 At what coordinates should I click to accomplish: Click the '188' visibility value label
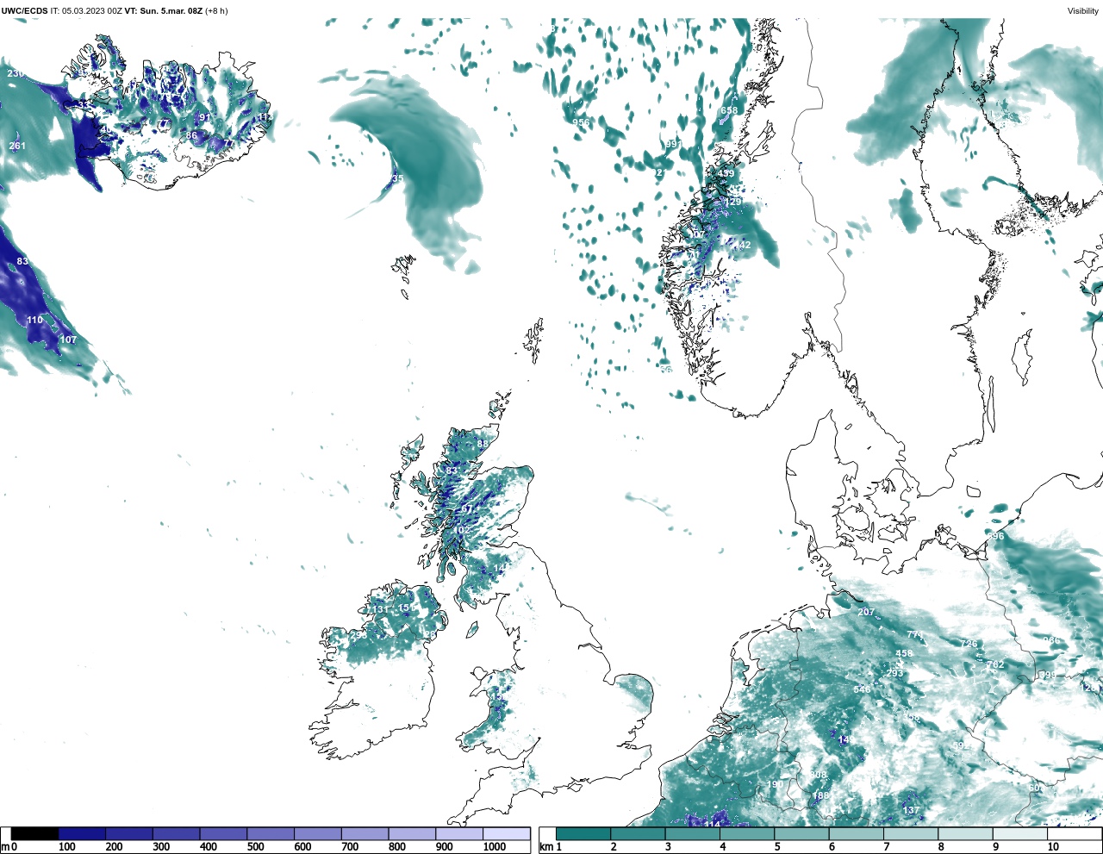(x=820, y=795)
